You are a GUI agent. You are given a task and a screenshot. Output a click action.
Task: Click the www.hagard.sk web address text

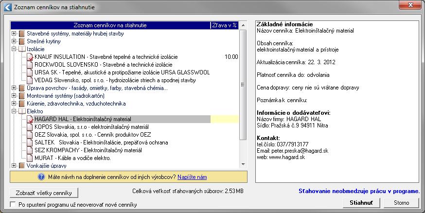(x=287, y=157)
